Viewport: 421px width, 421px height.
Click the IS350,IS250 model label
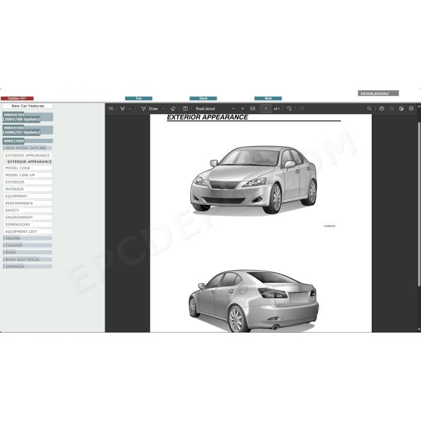tap(378, 93)
